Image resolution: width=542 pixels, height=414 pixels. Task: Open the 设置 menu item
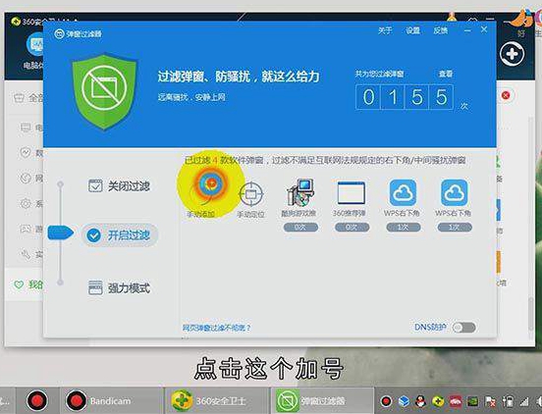pos(412,30)
